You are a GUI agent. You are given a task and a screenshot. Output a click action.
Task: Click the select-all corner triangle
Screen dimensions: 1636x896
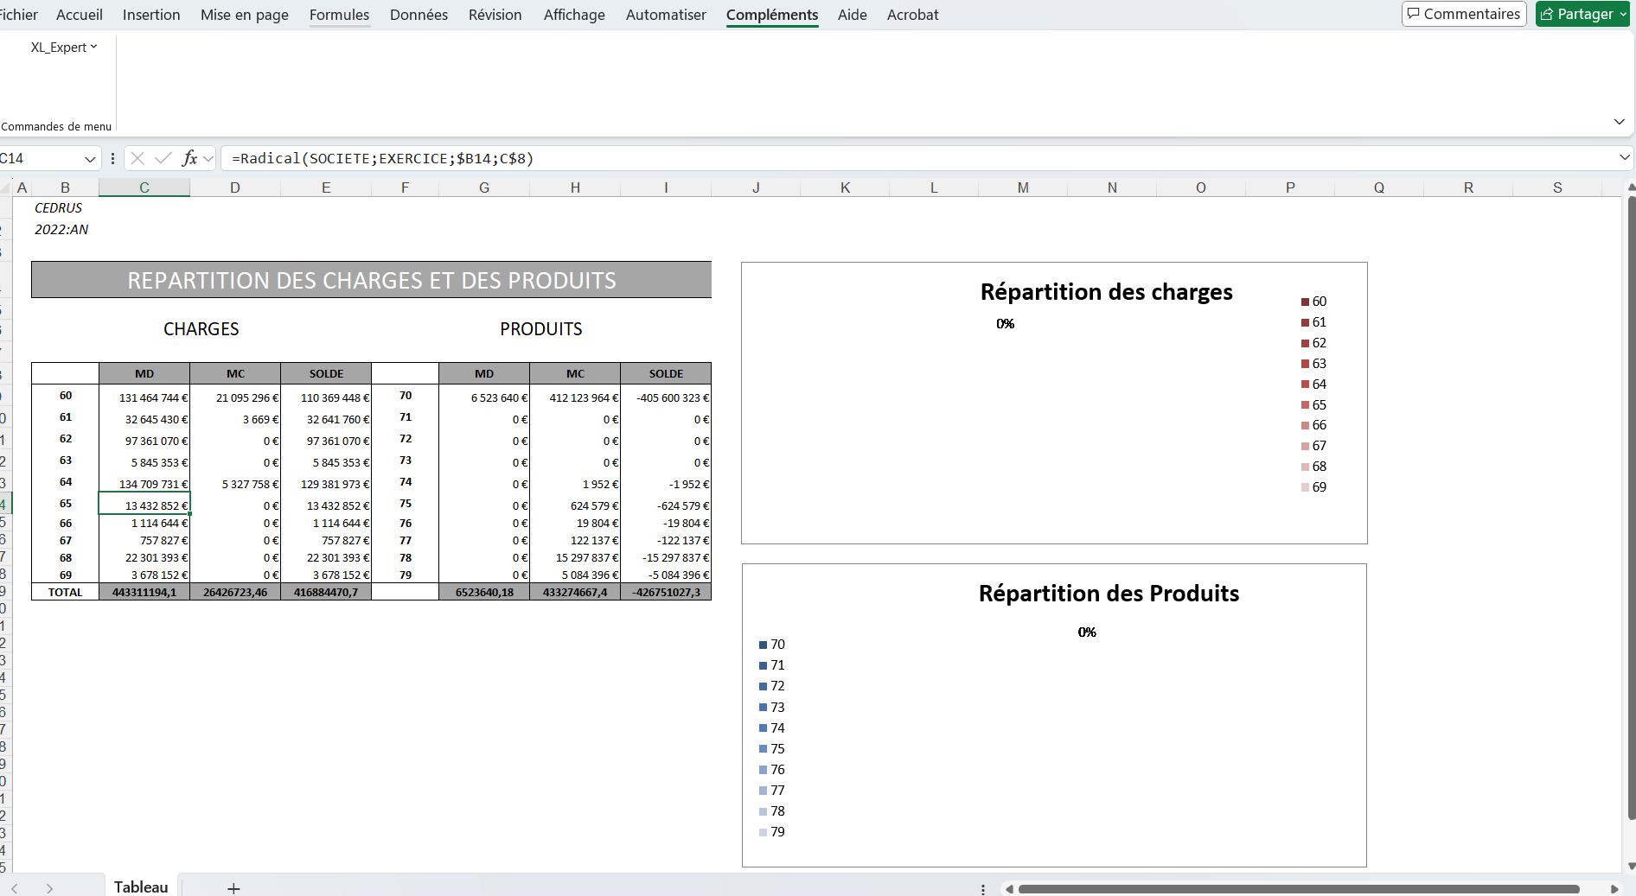(6, 187)
